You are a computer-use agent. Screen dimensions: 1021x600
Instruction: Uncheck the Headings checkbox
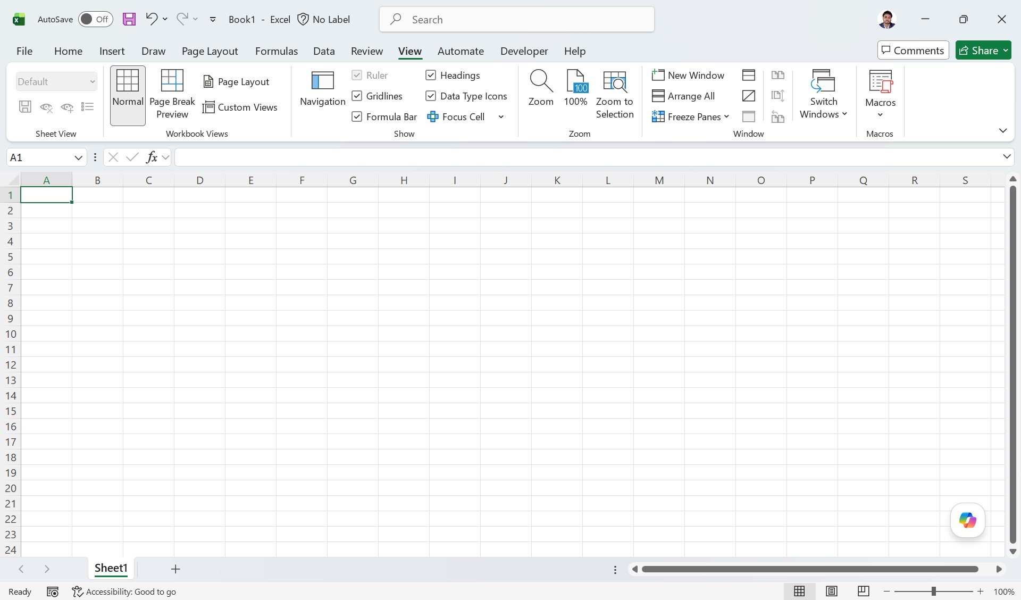pyautogui.click(x=431, y=75)
